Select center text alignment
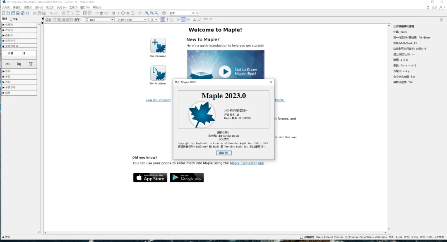447x242 pixels. [x=183, y=20]
